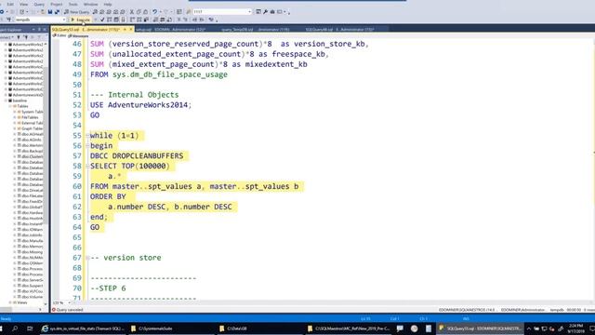Collapse the Tables folder in Object Explorer
Viewport: 595px width, 335px height.
point(10,106)
